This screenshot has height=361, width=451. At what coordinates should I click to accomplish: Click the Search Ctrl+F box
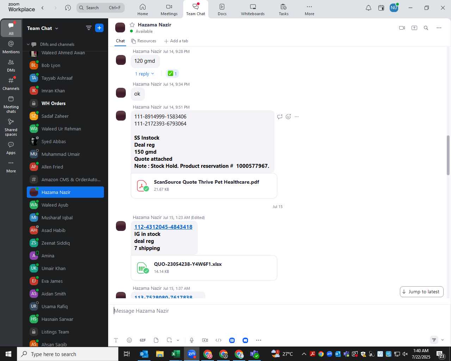pyautogui.click(x=100, y=8)
